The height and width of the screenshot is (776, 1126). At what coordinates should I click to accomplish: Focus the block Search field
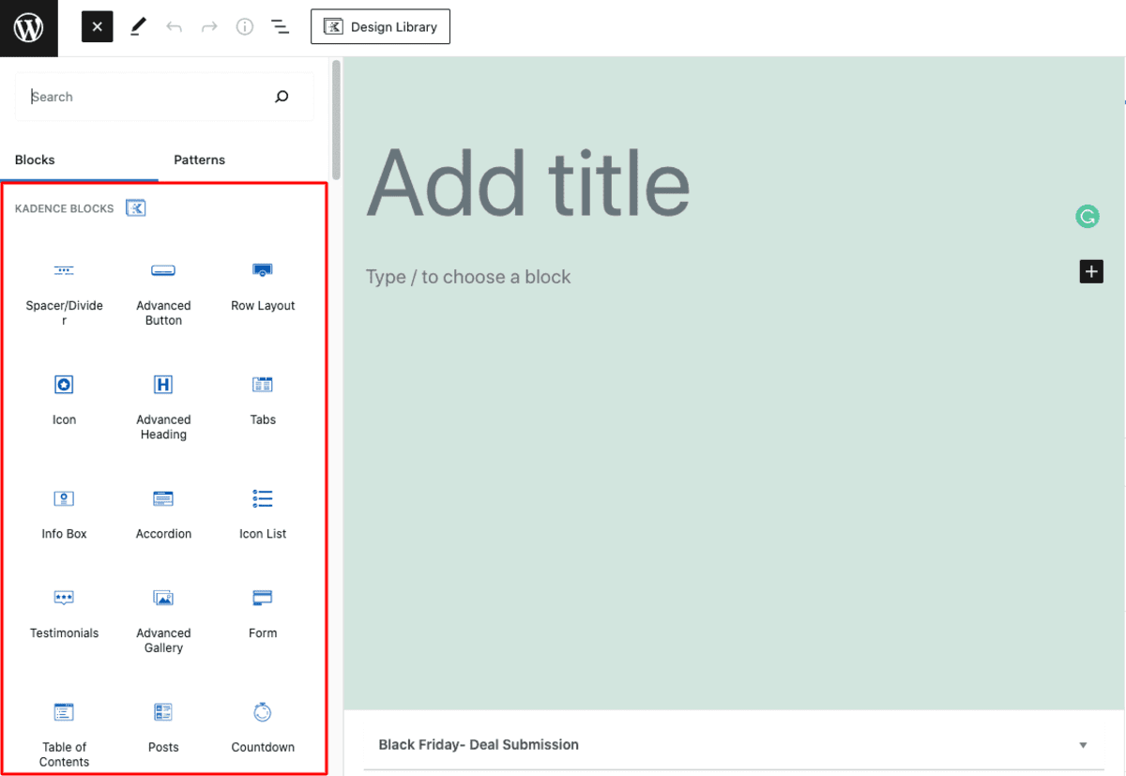(164, 97)
